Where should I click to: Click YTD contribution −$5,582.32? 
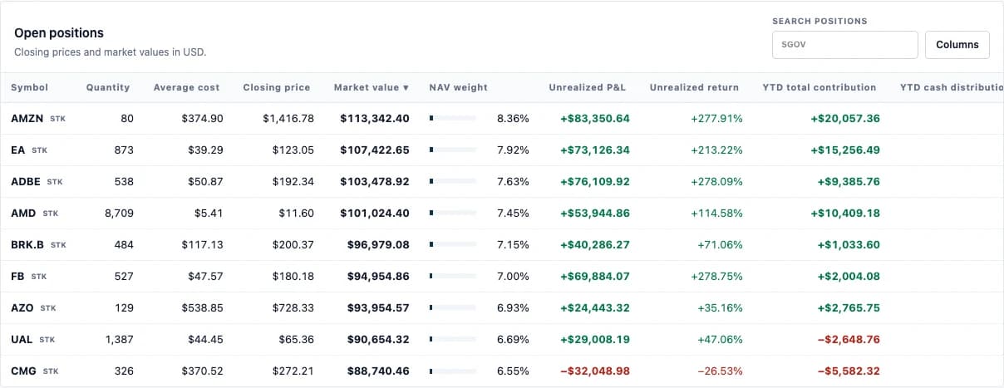[849, 371]
